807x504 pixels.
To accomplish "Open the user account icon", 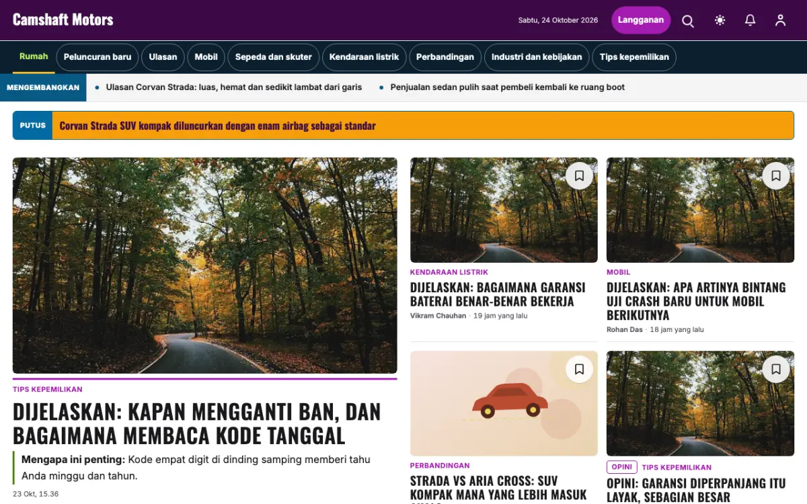I will tap(780, 20).
